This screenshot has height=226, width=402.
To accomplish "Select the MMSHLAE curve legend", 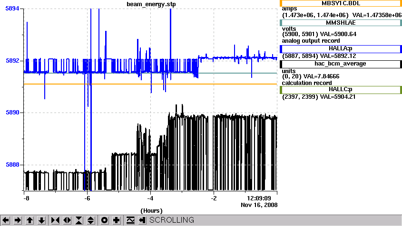I will (341, 23).
